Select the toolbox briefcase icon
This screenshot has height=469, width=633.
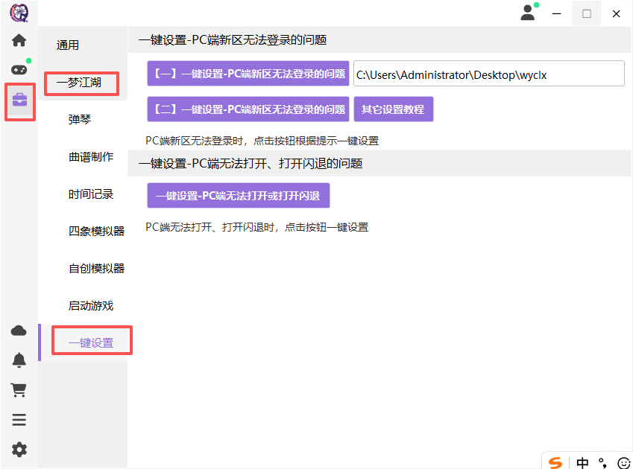(19, 100)
